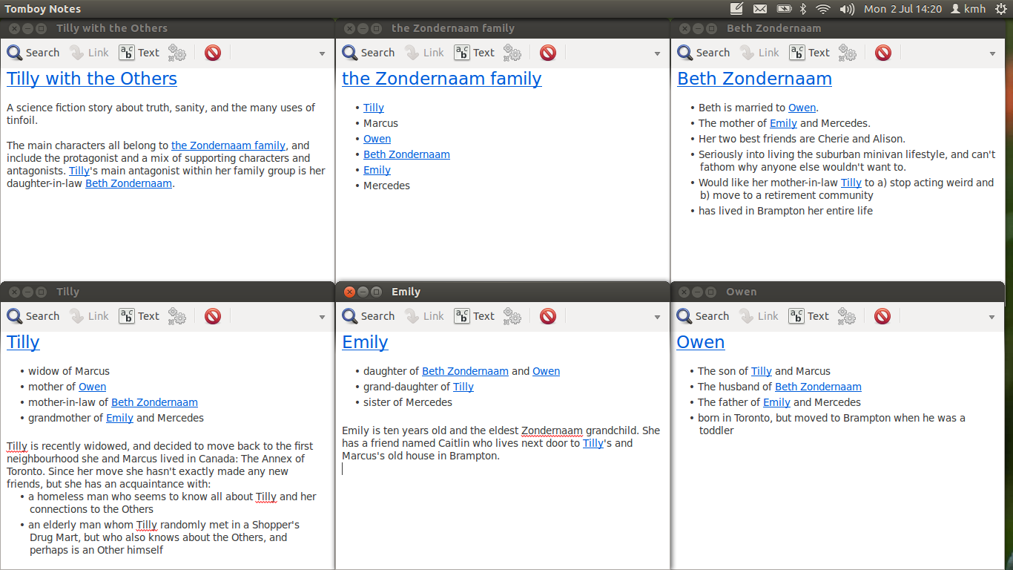Open Beth Zondernaam link in mother-in-law bullet
Viewport: 1013px width, 570px height.
[x=154, y=402]
